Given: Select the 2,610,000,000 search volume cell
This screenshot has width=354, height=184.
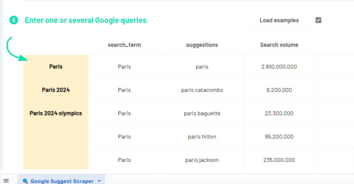Looking at the screenshot, I should tap(279, 67).
